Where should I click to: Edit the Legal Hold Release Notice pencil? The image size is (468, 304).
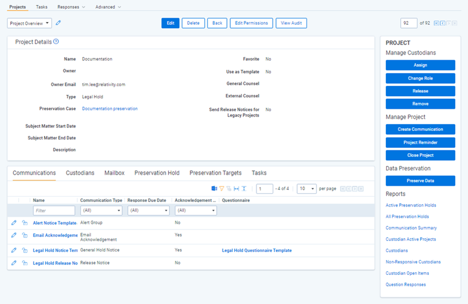(14, 263)
